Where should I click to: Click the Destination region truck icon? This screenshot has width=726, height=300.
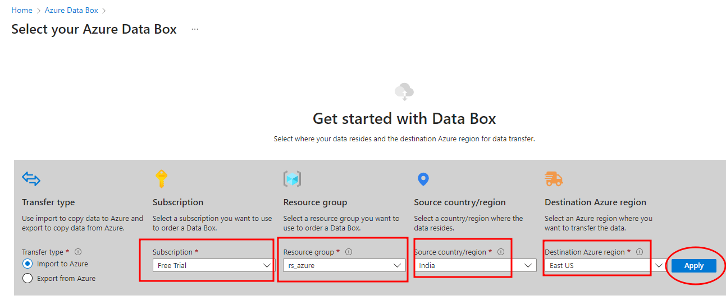[554, 179]
